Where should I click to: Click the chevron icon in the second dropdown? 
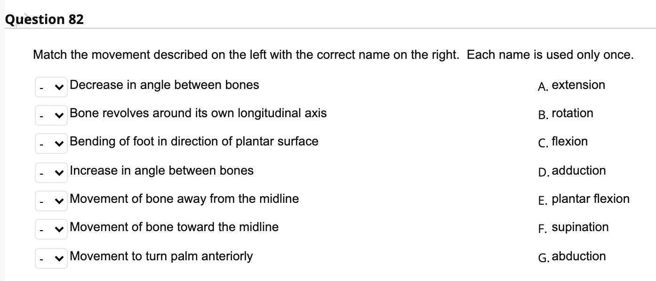click(x=58, y=115)
